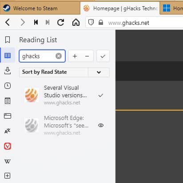Add a new web panel
Image resolution: width=183 pixels, height=183 pixels.
pos(7,176)
